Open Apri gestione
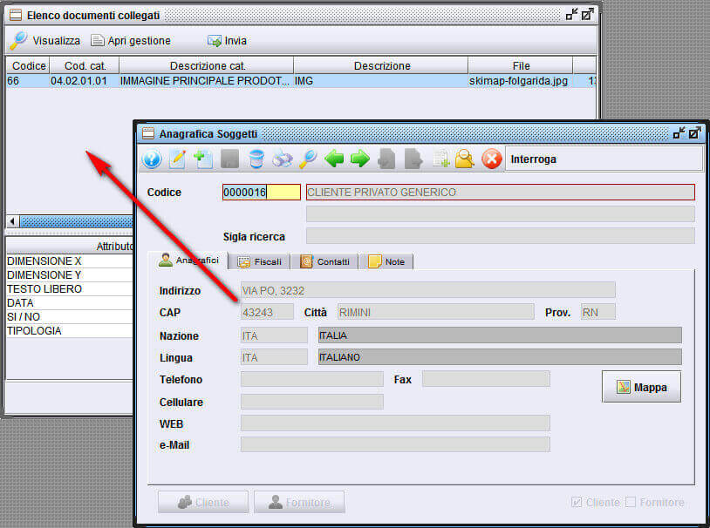Screen dimensions: 710x528 [x=135, y=40]
